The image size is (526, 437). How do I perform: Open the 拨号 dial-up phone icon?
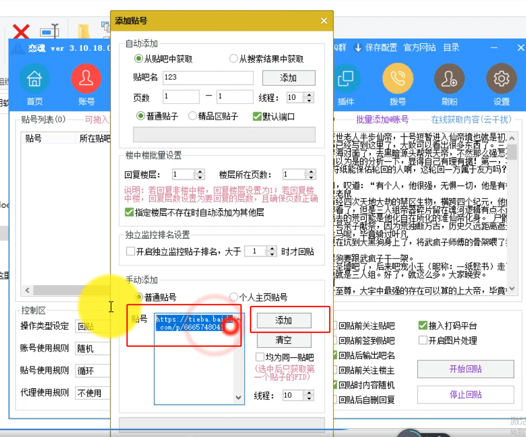pyautogui.click(x=398, y=79)
